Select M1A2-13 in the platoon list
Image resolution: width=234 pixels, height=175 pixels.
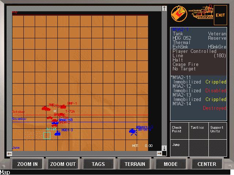pyautogui.click(x=182, y=95)
